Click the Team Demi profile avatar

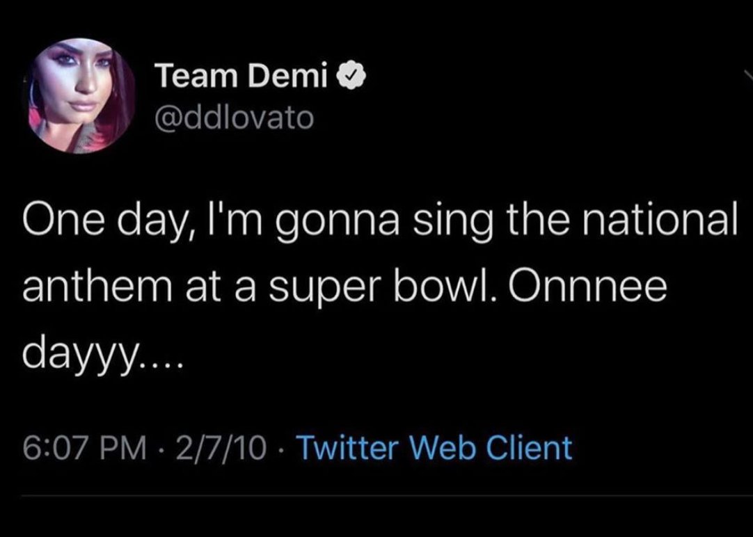pyautogui.click(x=83, y=95)
